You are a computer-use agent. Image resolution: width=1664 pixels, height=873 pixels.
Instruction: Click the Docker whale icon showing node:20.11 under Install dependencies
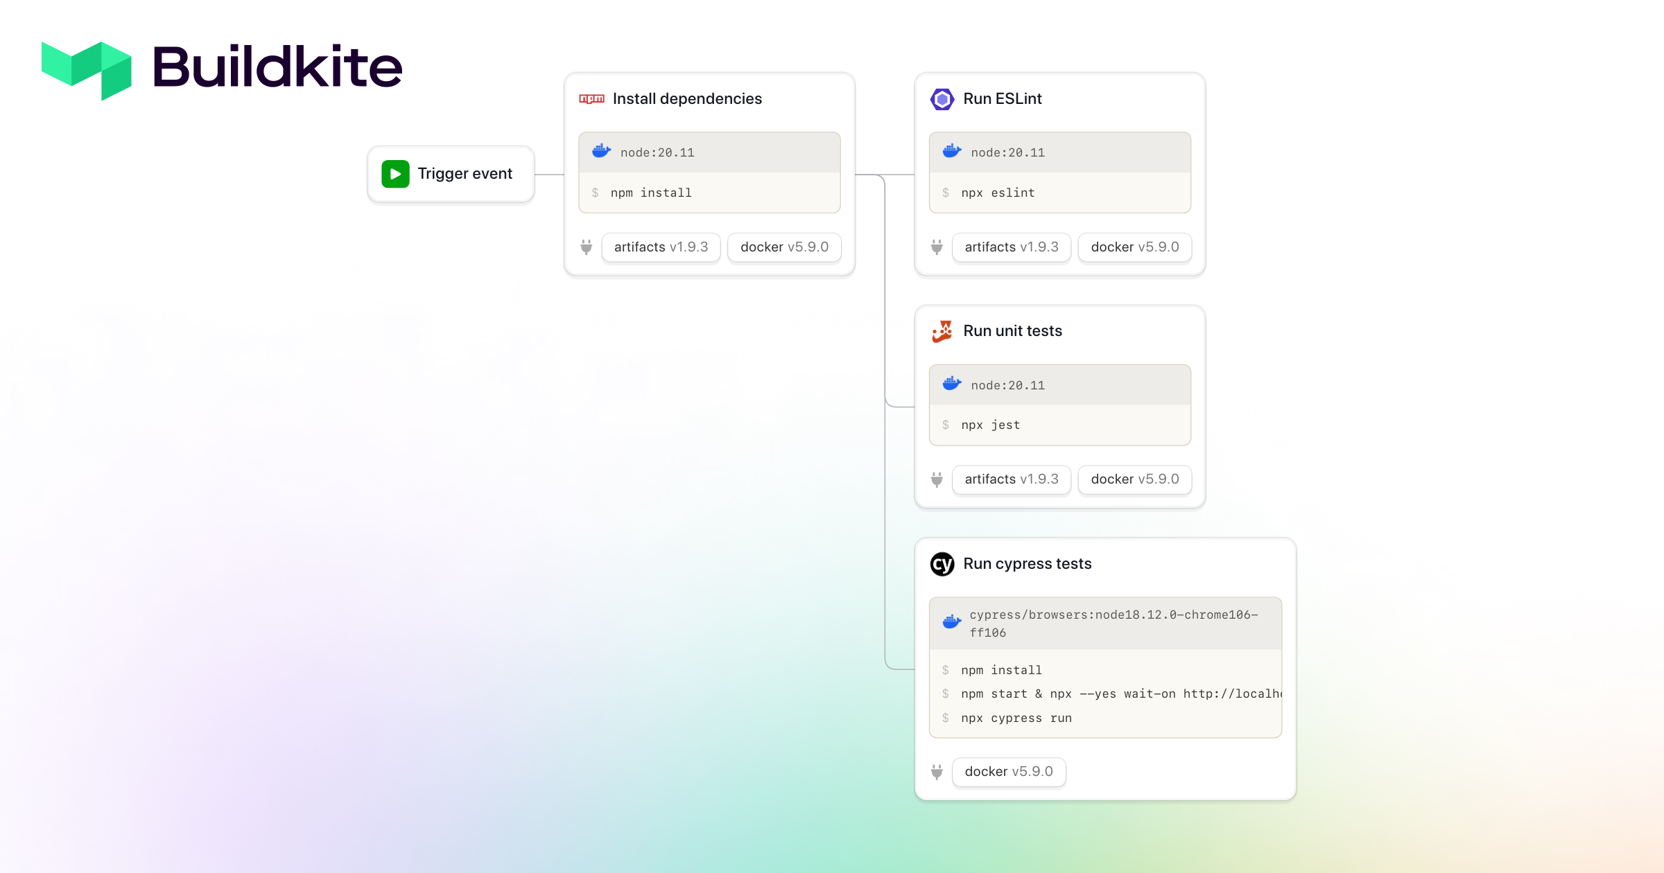[x=600, y=151]
